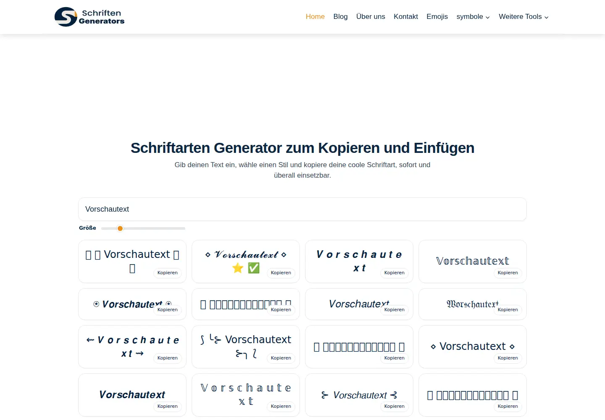The width and height of the screenshot is (605, 420).
Task: Copy the spaced bold italic style with arrows
Action: 168,358
